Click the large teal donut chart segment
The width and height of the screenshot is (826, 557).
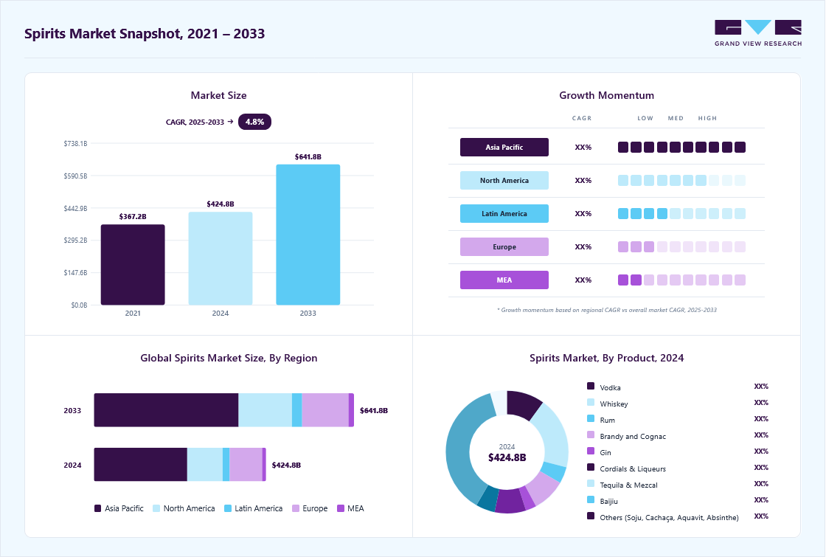point(459,448)
